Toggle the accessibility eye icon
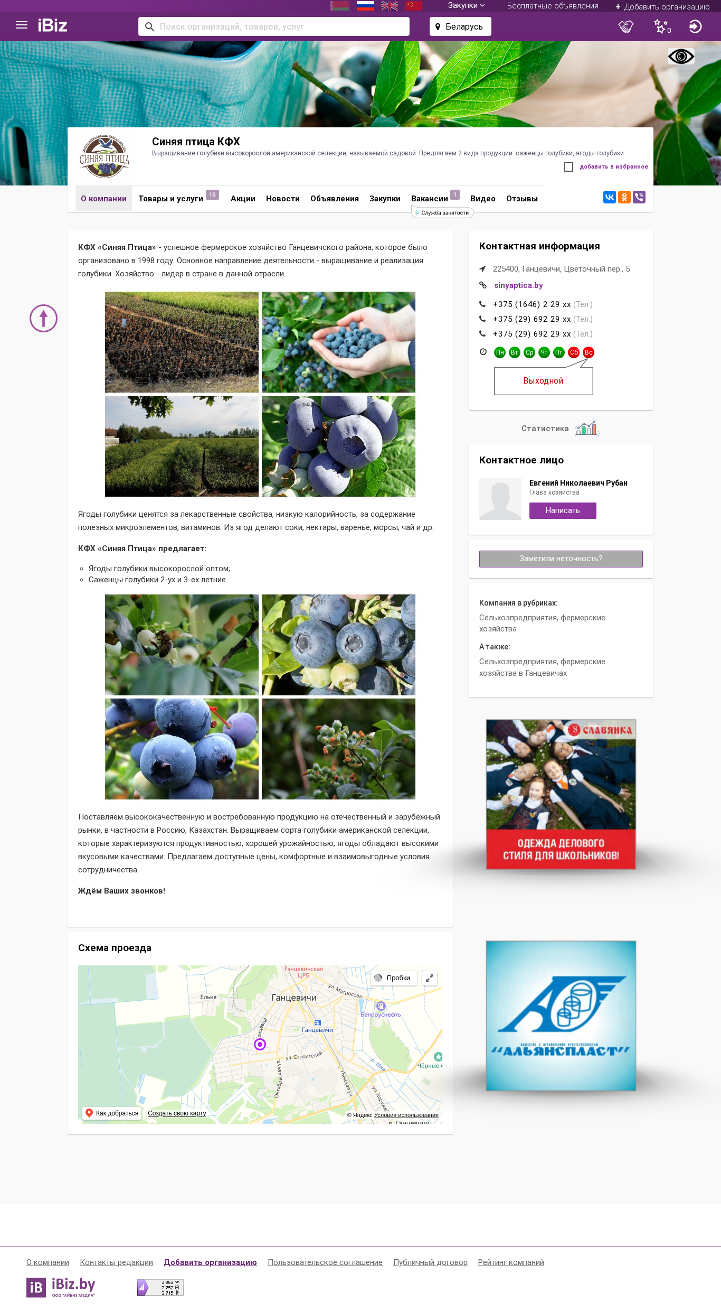This screenshot has width=721, height=1312. point(681,56)
